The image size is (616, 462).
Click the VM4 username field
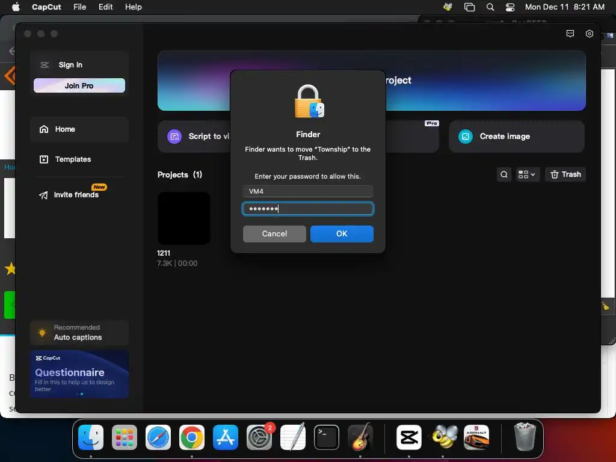(307, 191)
